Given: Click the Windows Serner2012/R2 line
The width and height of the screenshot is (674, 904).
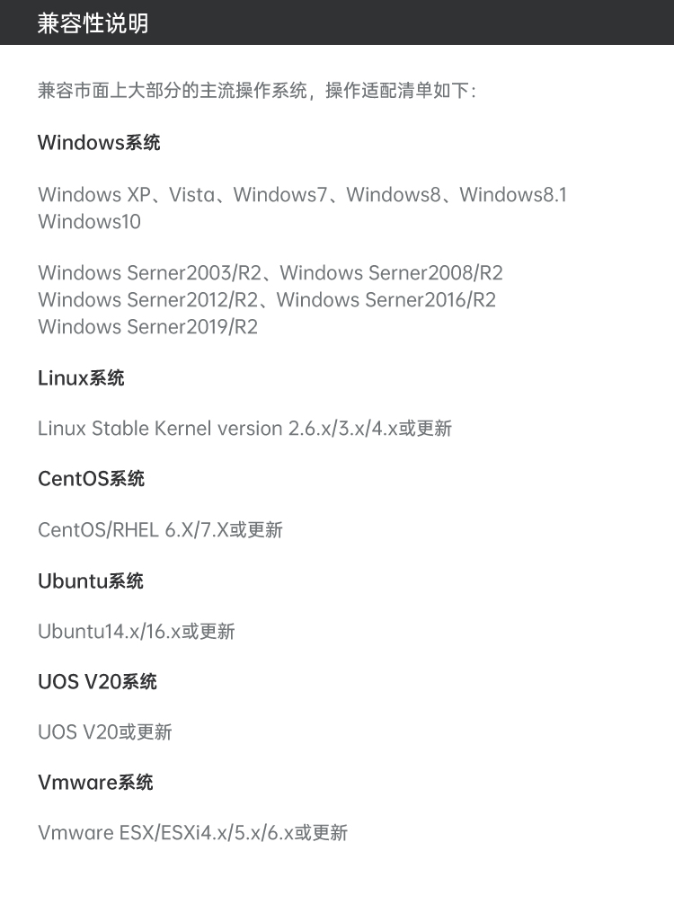Looking at the screenshot, I should 148,299.
